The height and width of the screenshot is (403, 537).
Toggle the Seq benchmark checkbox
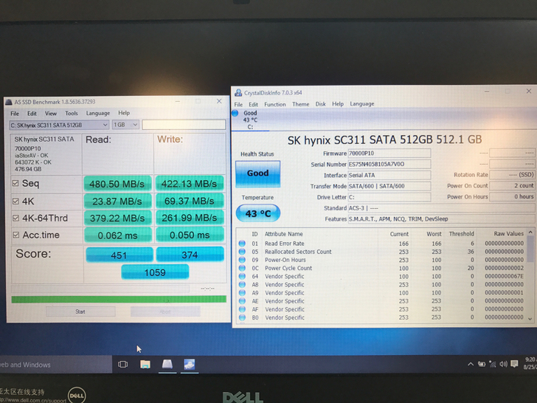click(15, 183)
